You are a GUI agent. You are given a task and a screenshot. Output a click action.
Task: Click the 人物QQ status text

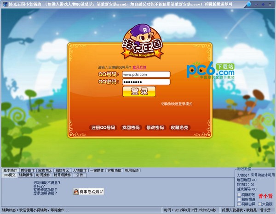(256, 175)
